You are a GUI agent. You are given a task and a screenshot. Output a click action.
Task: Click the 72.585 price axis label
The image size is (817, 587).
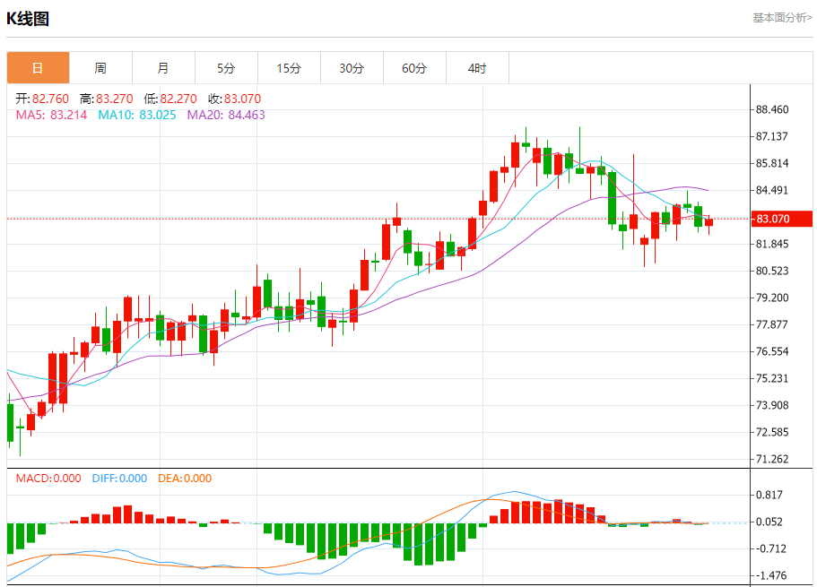point(772,432)
